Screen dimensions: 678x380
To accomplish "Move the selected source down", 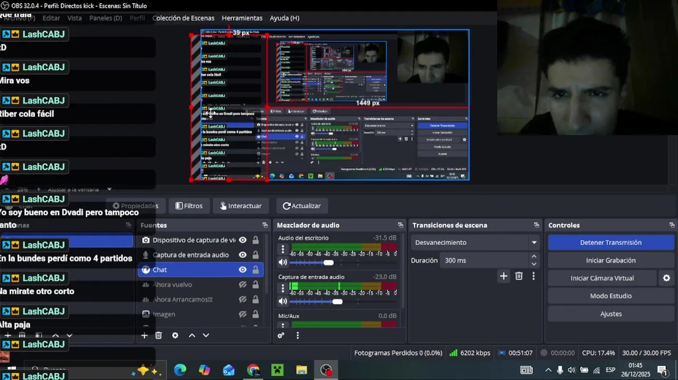I will click(x=206, y=335).
